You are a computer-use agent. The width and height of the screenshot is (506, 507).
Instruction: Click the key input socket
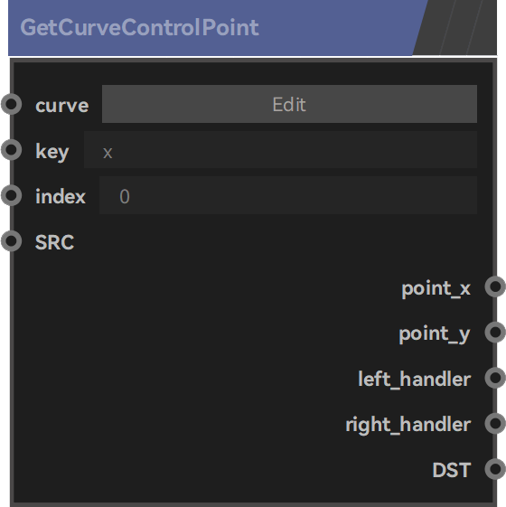[x=12, y=150]
